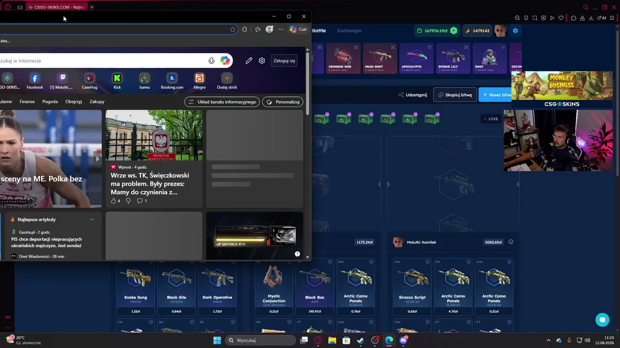Open Opera downloads icon
The width and height of the screenshot is (620, 348).
591,18
